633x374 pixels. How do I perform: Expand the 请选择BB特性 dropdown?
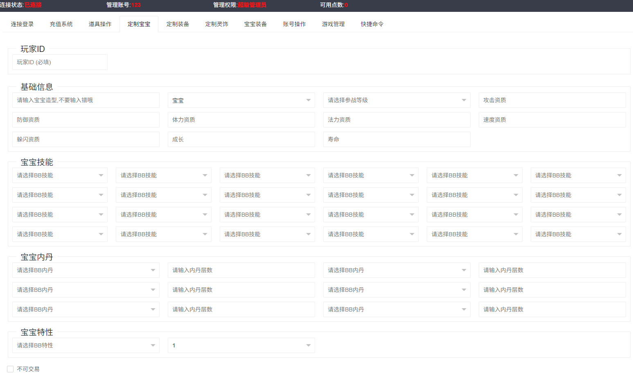pos(86,345)
